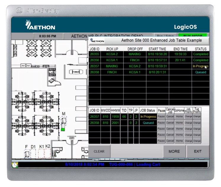Click Completed status for job 26355
221x187 pixels.
[201, 54]
